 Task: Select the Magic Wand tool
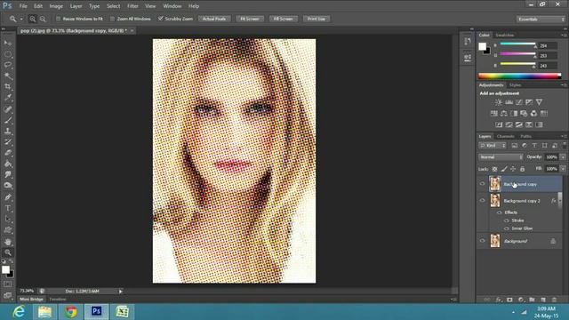click(x=8, y=76)
